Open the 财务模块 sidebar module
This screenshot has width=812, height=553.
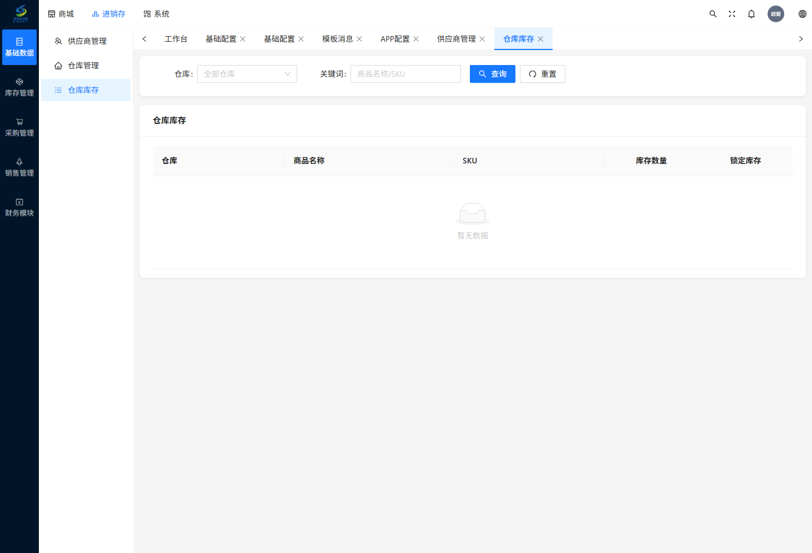[x=19, y=207]
